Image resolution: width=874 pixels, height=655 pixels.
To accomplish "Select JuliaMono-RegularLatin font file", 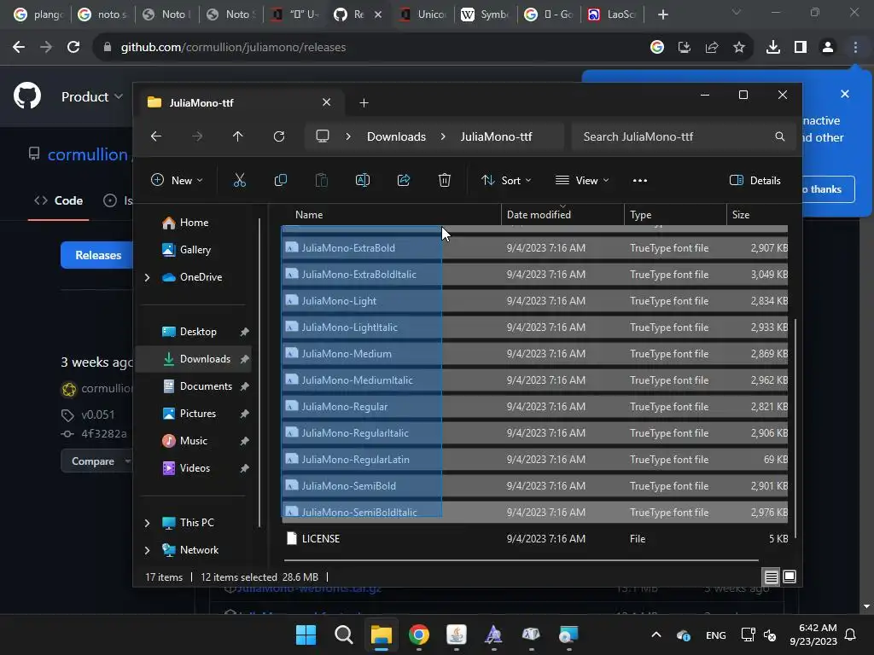I will pos(534,460).
